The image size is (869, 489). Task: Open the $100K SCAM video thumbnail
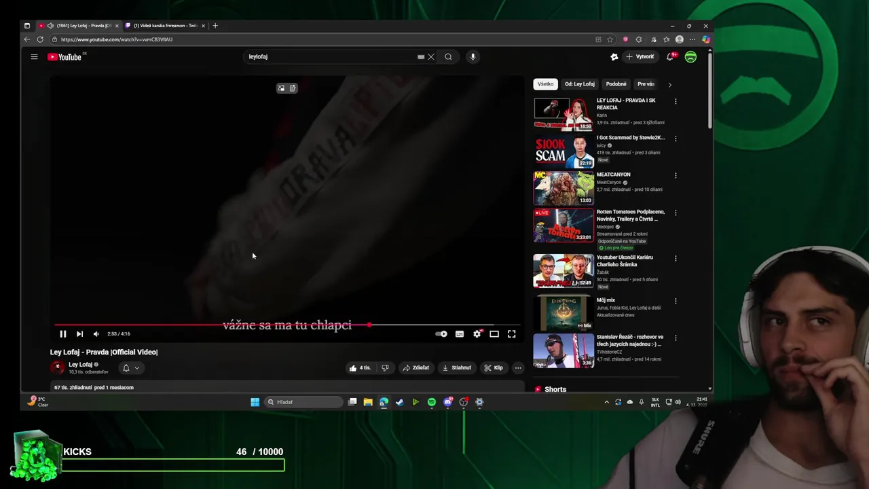pyautogui.click(x=563, y=151)
